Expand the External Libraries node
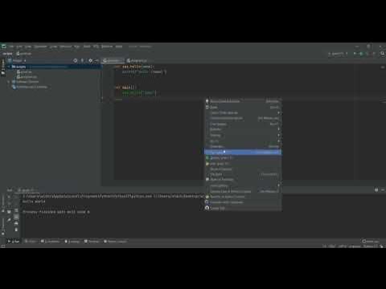Image resolution: width=386 pixels, height=289 pixels. pos(9,82)
